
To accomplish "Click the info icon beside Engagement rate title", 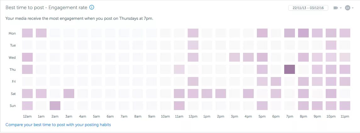I will click(x=92, y=8).
